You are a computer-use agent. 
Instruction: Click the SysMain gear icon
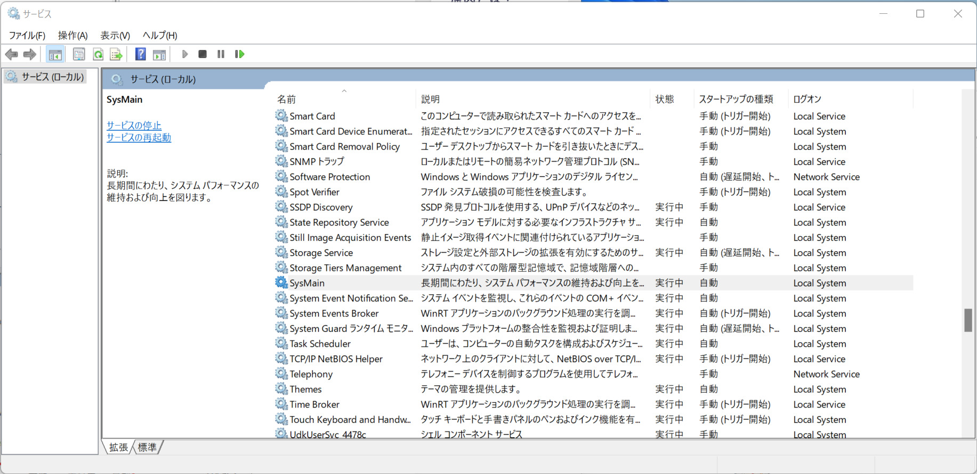(x=281, y=282)
